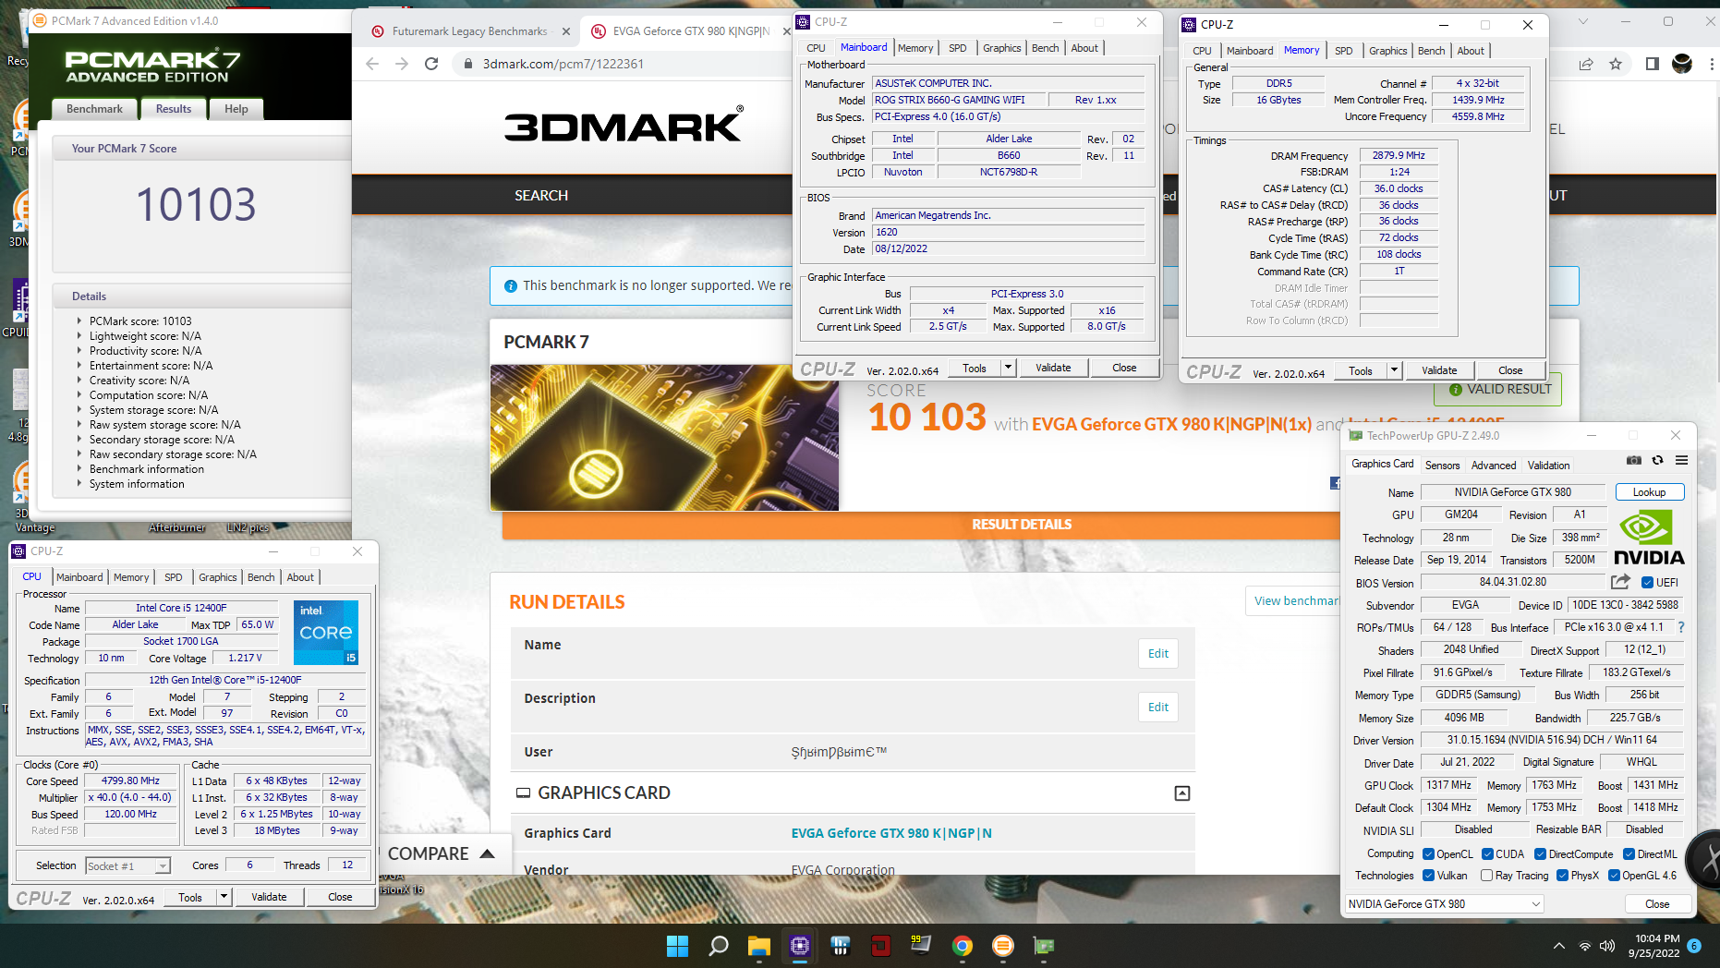Screen dimensions: 1720x968
Task: Click the volume icon in system tray
Action: pyautogui.click(x=1607, y=946)
